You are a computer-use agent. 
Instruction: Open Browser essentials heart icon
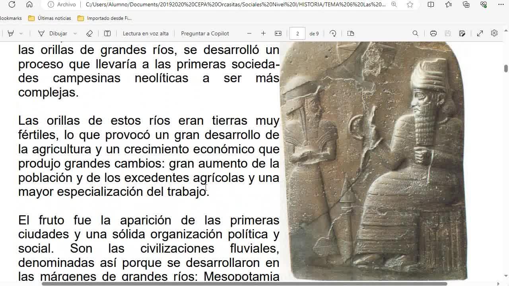coord(484,4)
